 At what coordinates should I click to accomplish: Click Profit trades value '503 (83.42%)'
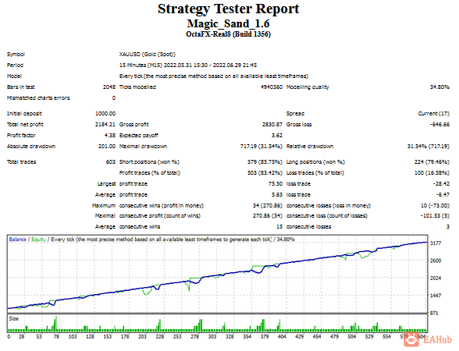coord(265,173)
